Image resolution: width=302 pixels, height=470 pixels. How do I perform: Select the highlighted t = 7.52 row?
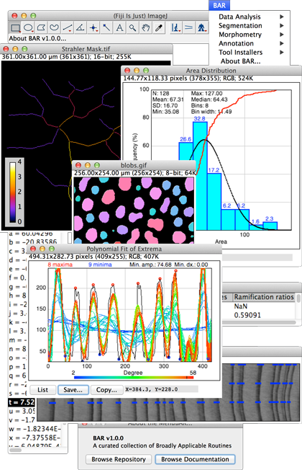22,402
